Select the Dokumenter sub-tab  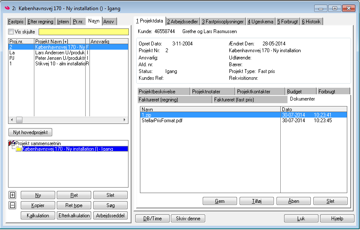click(302, 99)
